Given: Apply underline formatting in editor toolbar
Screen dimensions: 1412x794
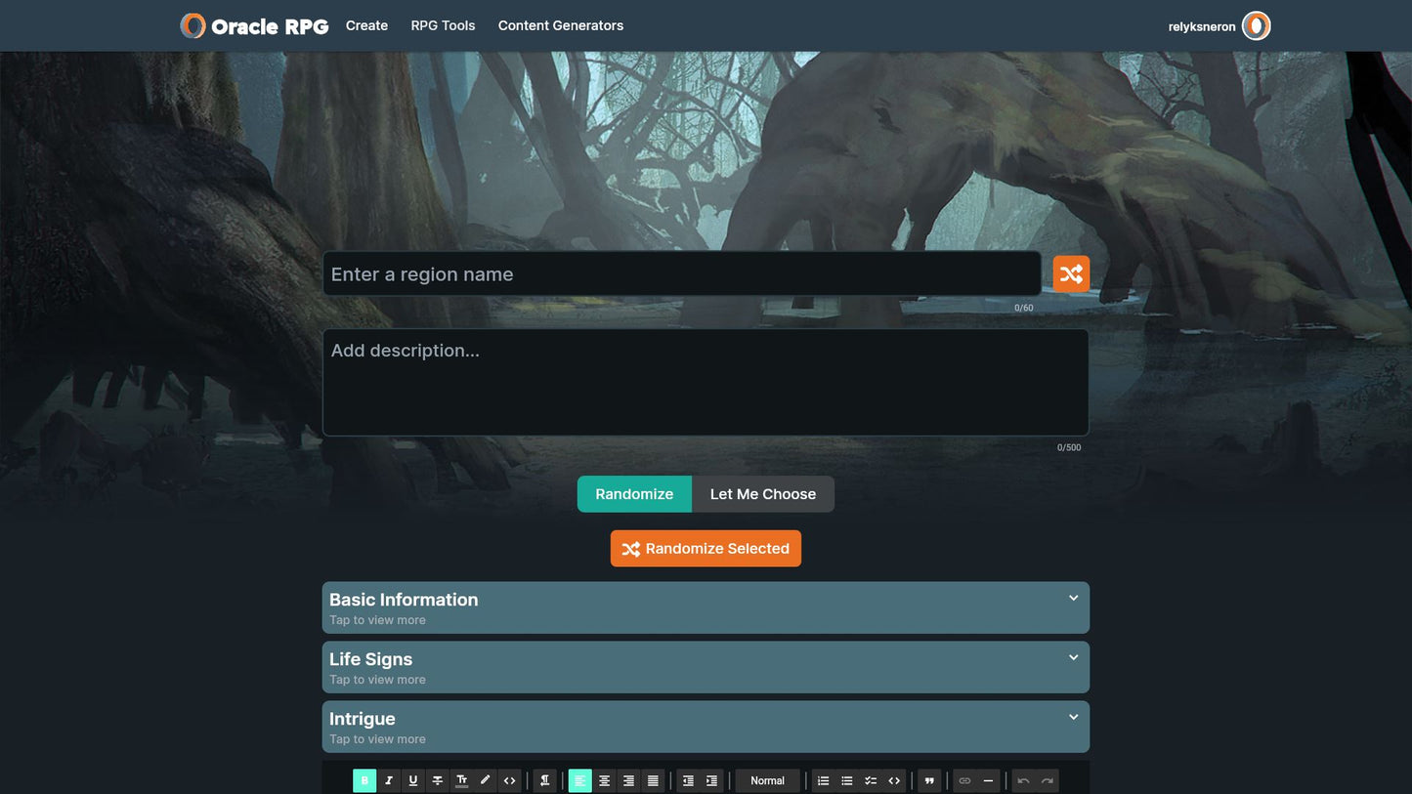Looking at the screenshot, I should (412, 780).
